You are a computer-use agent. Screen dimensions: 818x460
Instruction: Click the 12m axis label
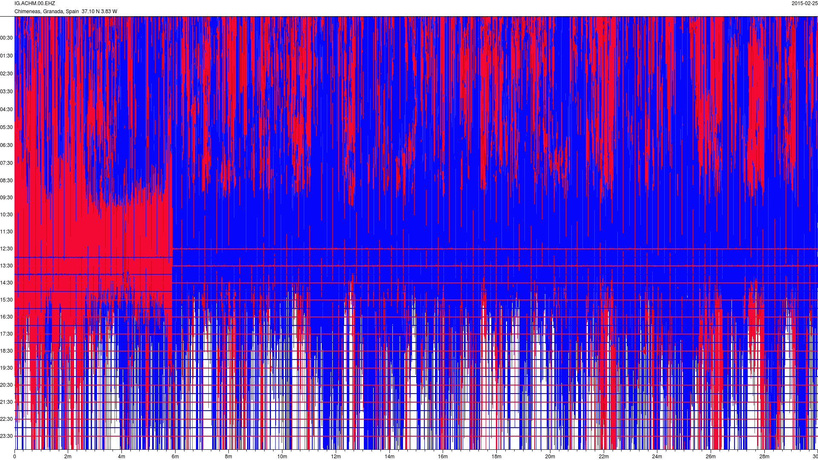point(336,457)
